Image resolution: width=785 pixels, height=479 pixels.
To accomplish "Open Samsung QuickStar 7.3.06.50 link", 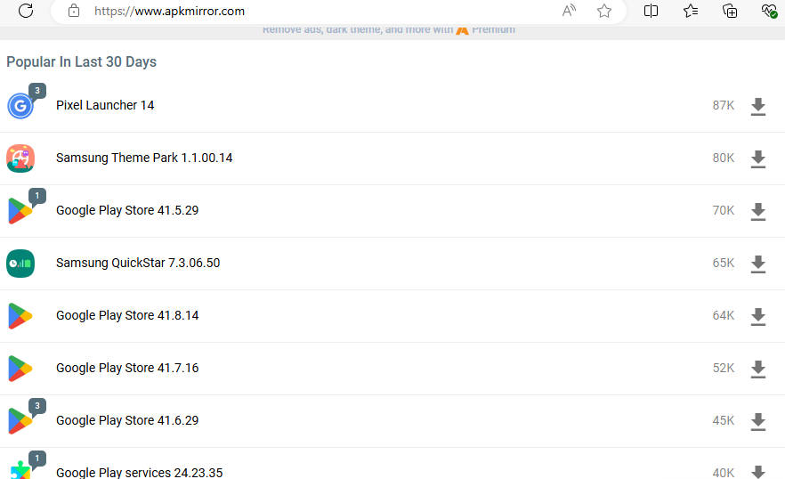I will 138,263.
